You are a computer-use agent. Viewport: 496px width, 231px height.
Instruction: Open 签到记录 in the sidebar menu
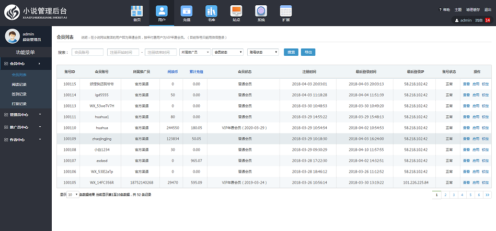(19, 94)
